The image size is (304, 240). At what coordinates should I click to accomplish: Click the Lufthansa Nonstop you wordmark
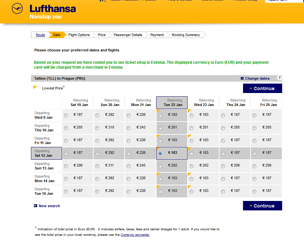click(53, 11)
